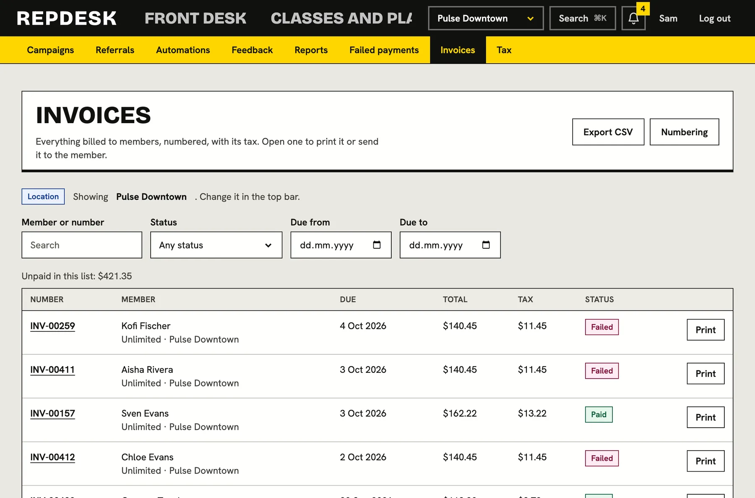Go to Failed payments tab
This screenshot has width=755, height=498.
pyautogui.click(x=384, y=50)
